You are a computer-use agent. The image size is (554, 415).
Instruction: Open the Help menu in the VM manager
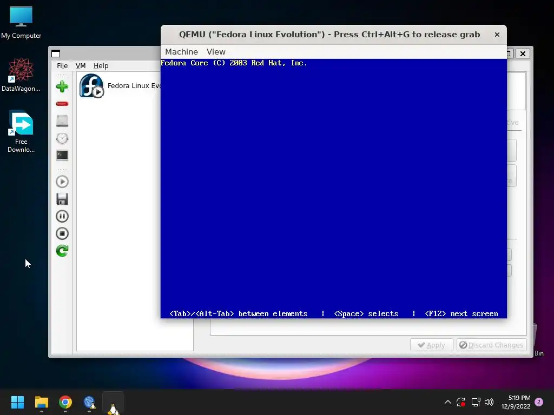pos(101,65)
